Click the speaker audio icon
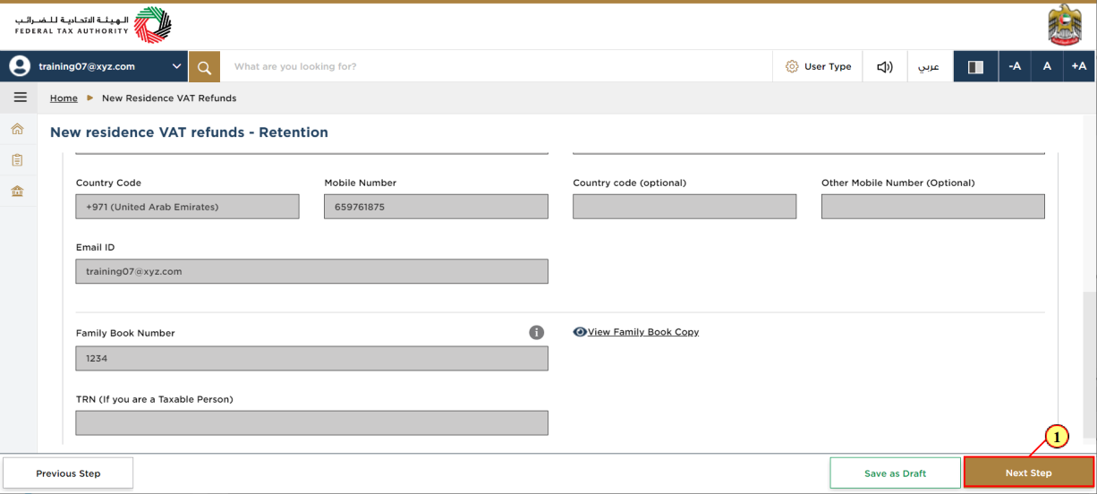Viewport: 1097px width, 494px height. tap(885, 66)
